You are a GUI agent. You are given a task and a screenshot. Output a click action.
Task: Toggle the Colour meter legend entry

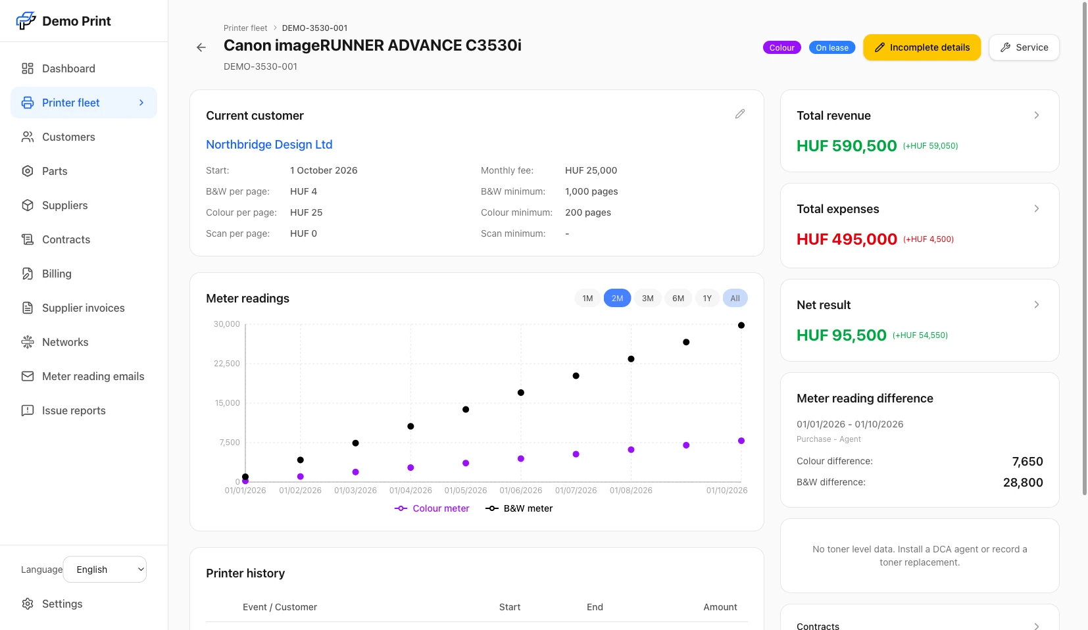pos(432,508)
